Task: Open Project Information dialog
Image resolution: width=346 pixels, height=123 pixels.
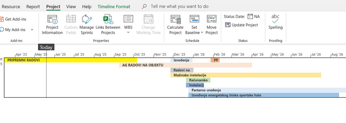Action: click(52, 25)
